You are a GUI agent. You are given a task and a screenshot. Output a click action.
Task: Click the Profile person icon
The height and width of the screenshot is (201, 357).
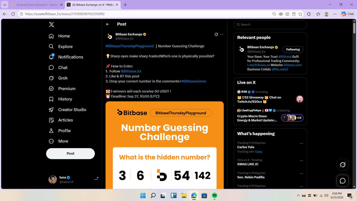[x=51, y=131]
